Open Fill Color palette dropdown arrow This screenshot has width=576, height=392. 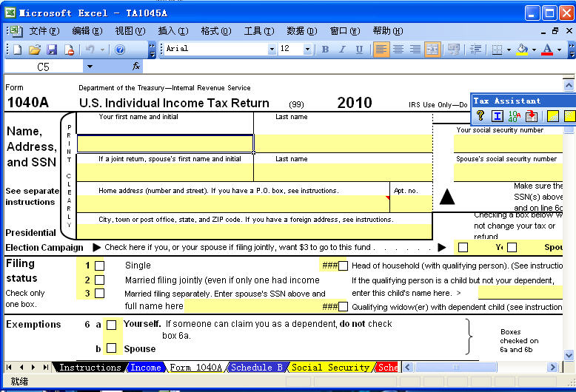534,50
